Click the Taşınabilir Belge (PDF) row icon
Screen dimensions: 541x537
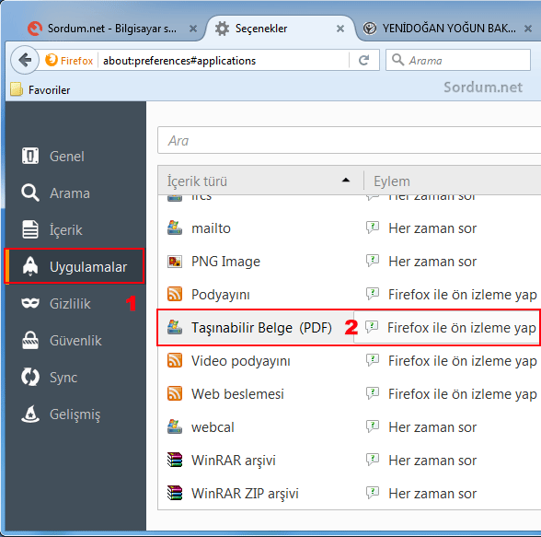pyautogui.click(x=175, y=327)
